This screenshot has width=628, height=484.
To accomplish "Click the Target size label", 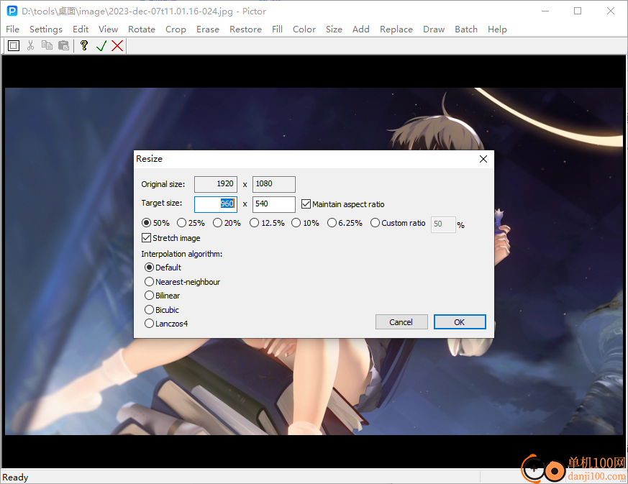I will [x=161, y=203].
